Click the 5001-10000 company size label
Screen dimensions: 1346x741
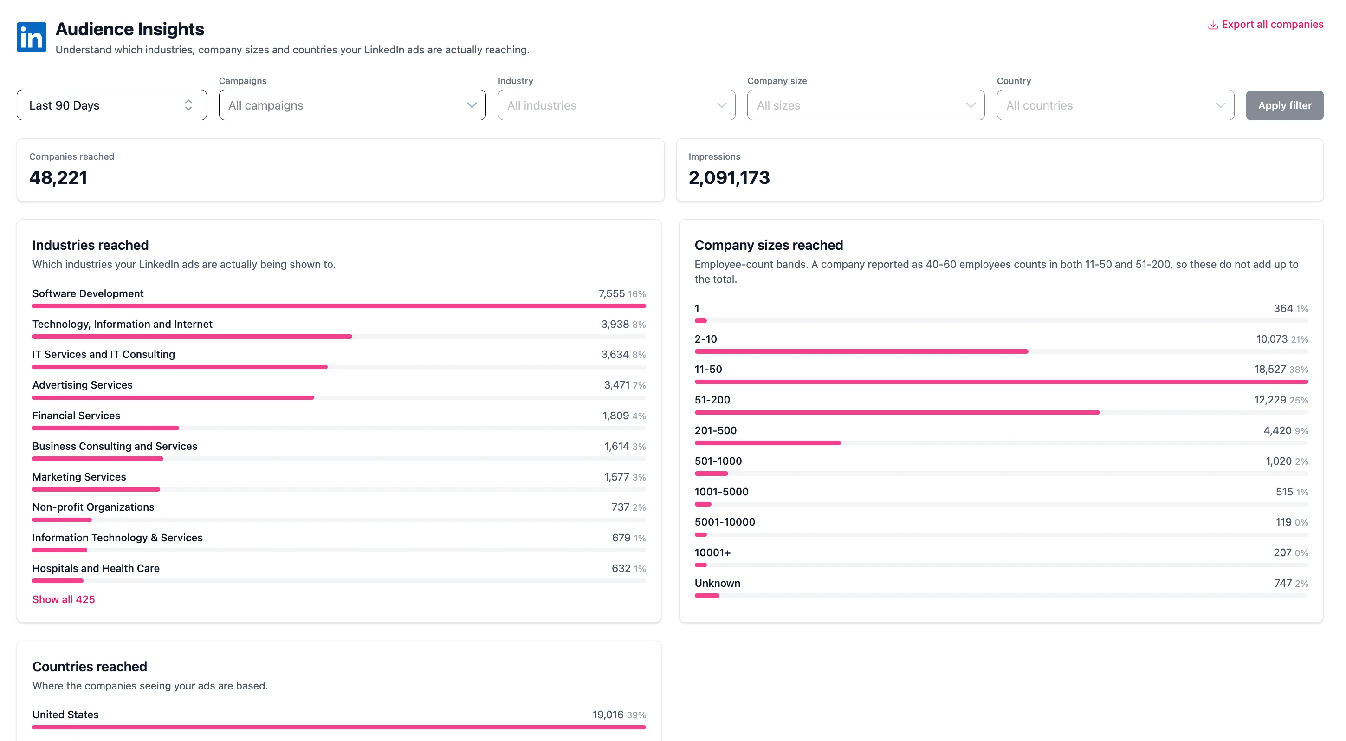725,522
